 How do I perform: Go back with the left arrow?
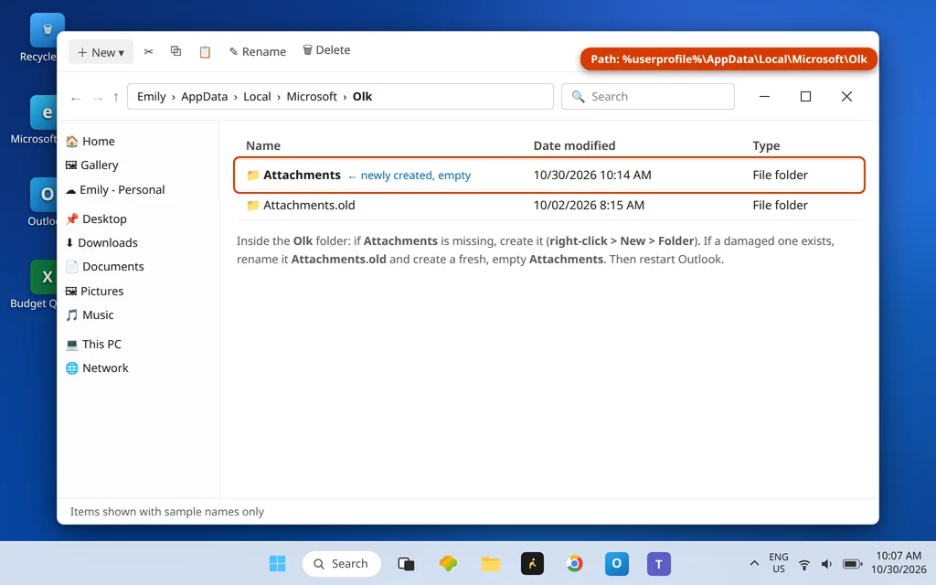tap(76, 97)
